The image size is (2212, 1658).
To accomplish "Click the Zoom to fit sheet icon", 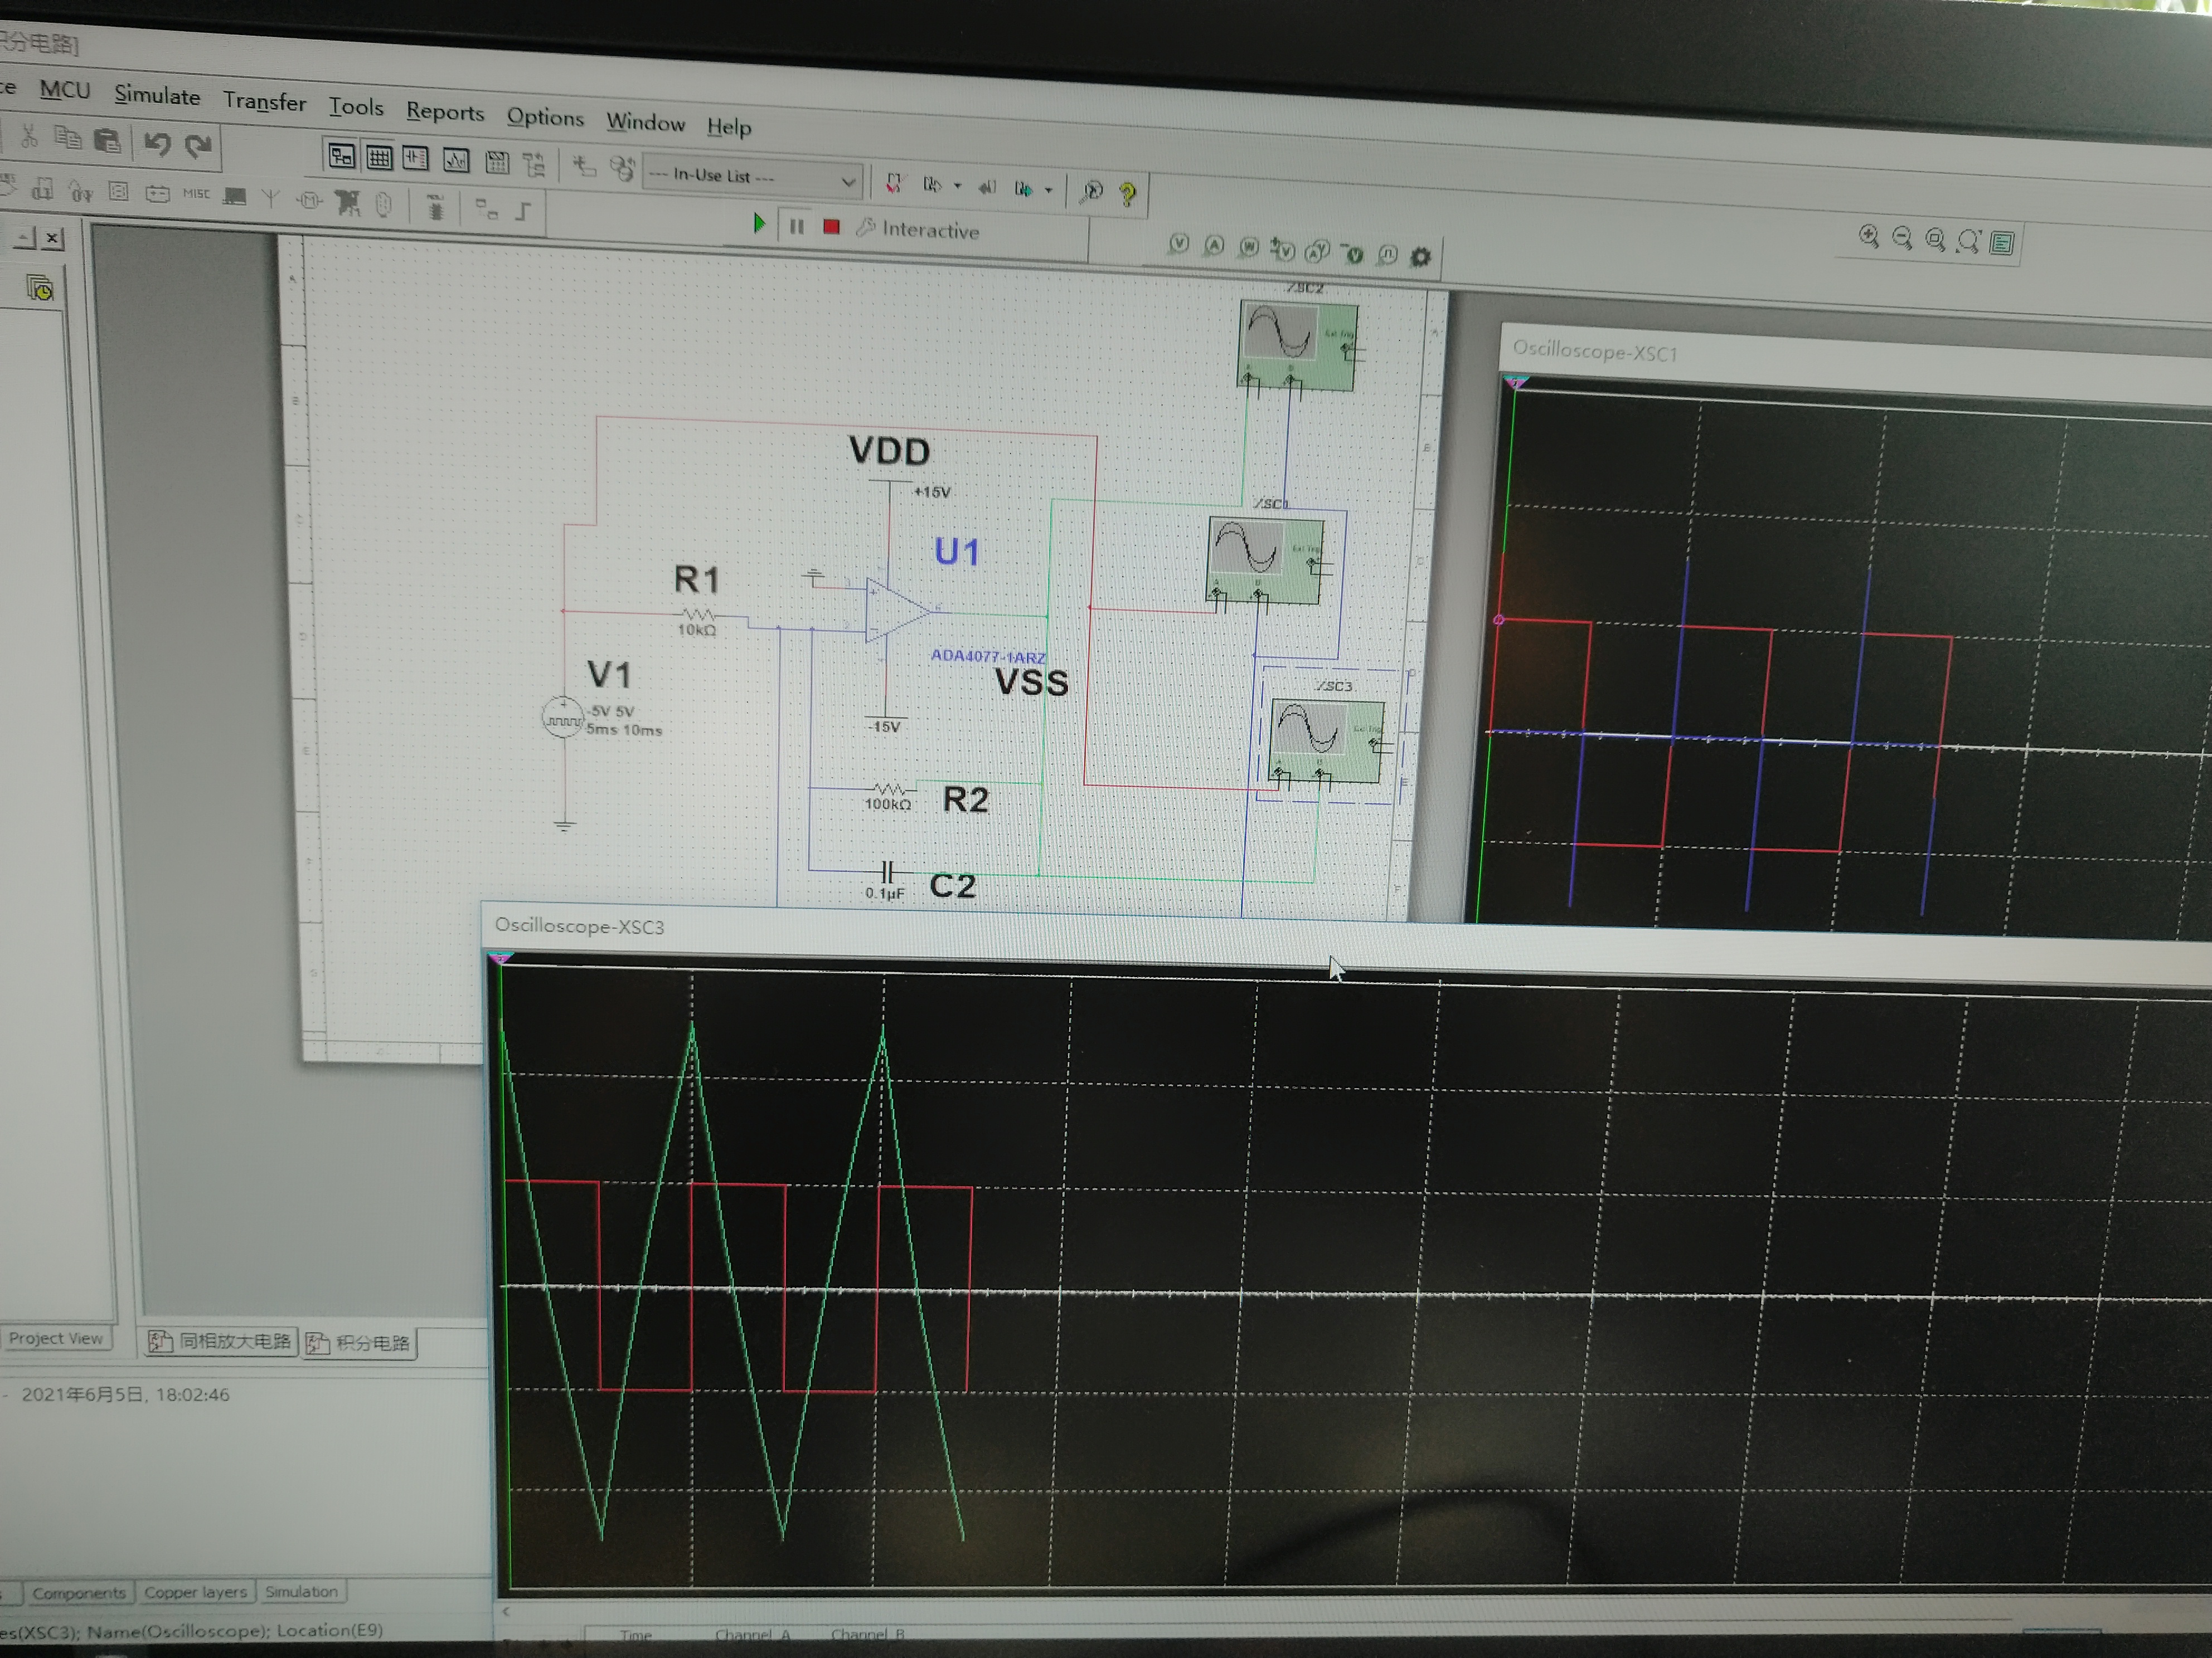I will point(1968,242).
